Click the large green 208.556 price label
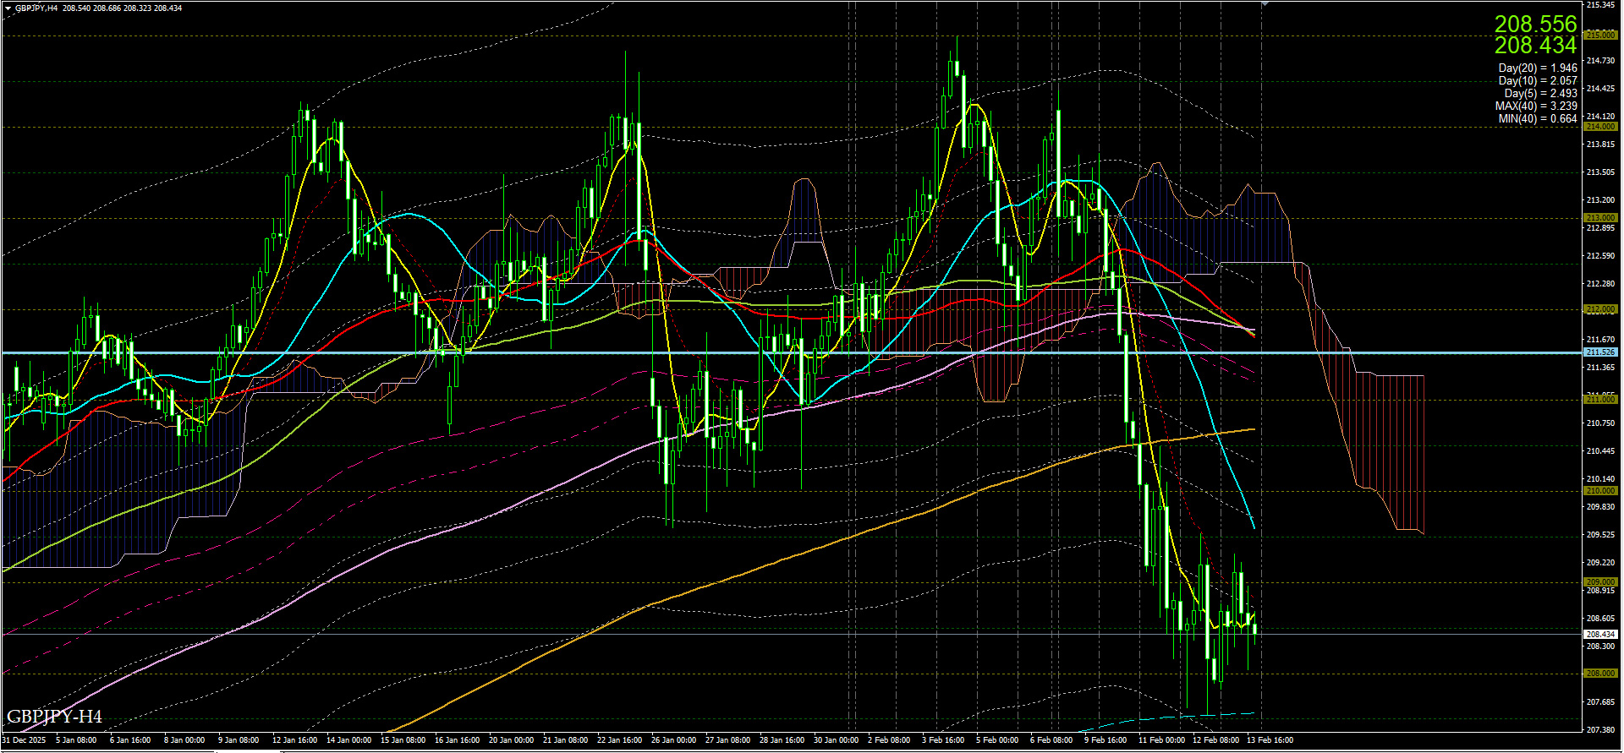Screen dimensions: 1624x753 point(1535,25)
